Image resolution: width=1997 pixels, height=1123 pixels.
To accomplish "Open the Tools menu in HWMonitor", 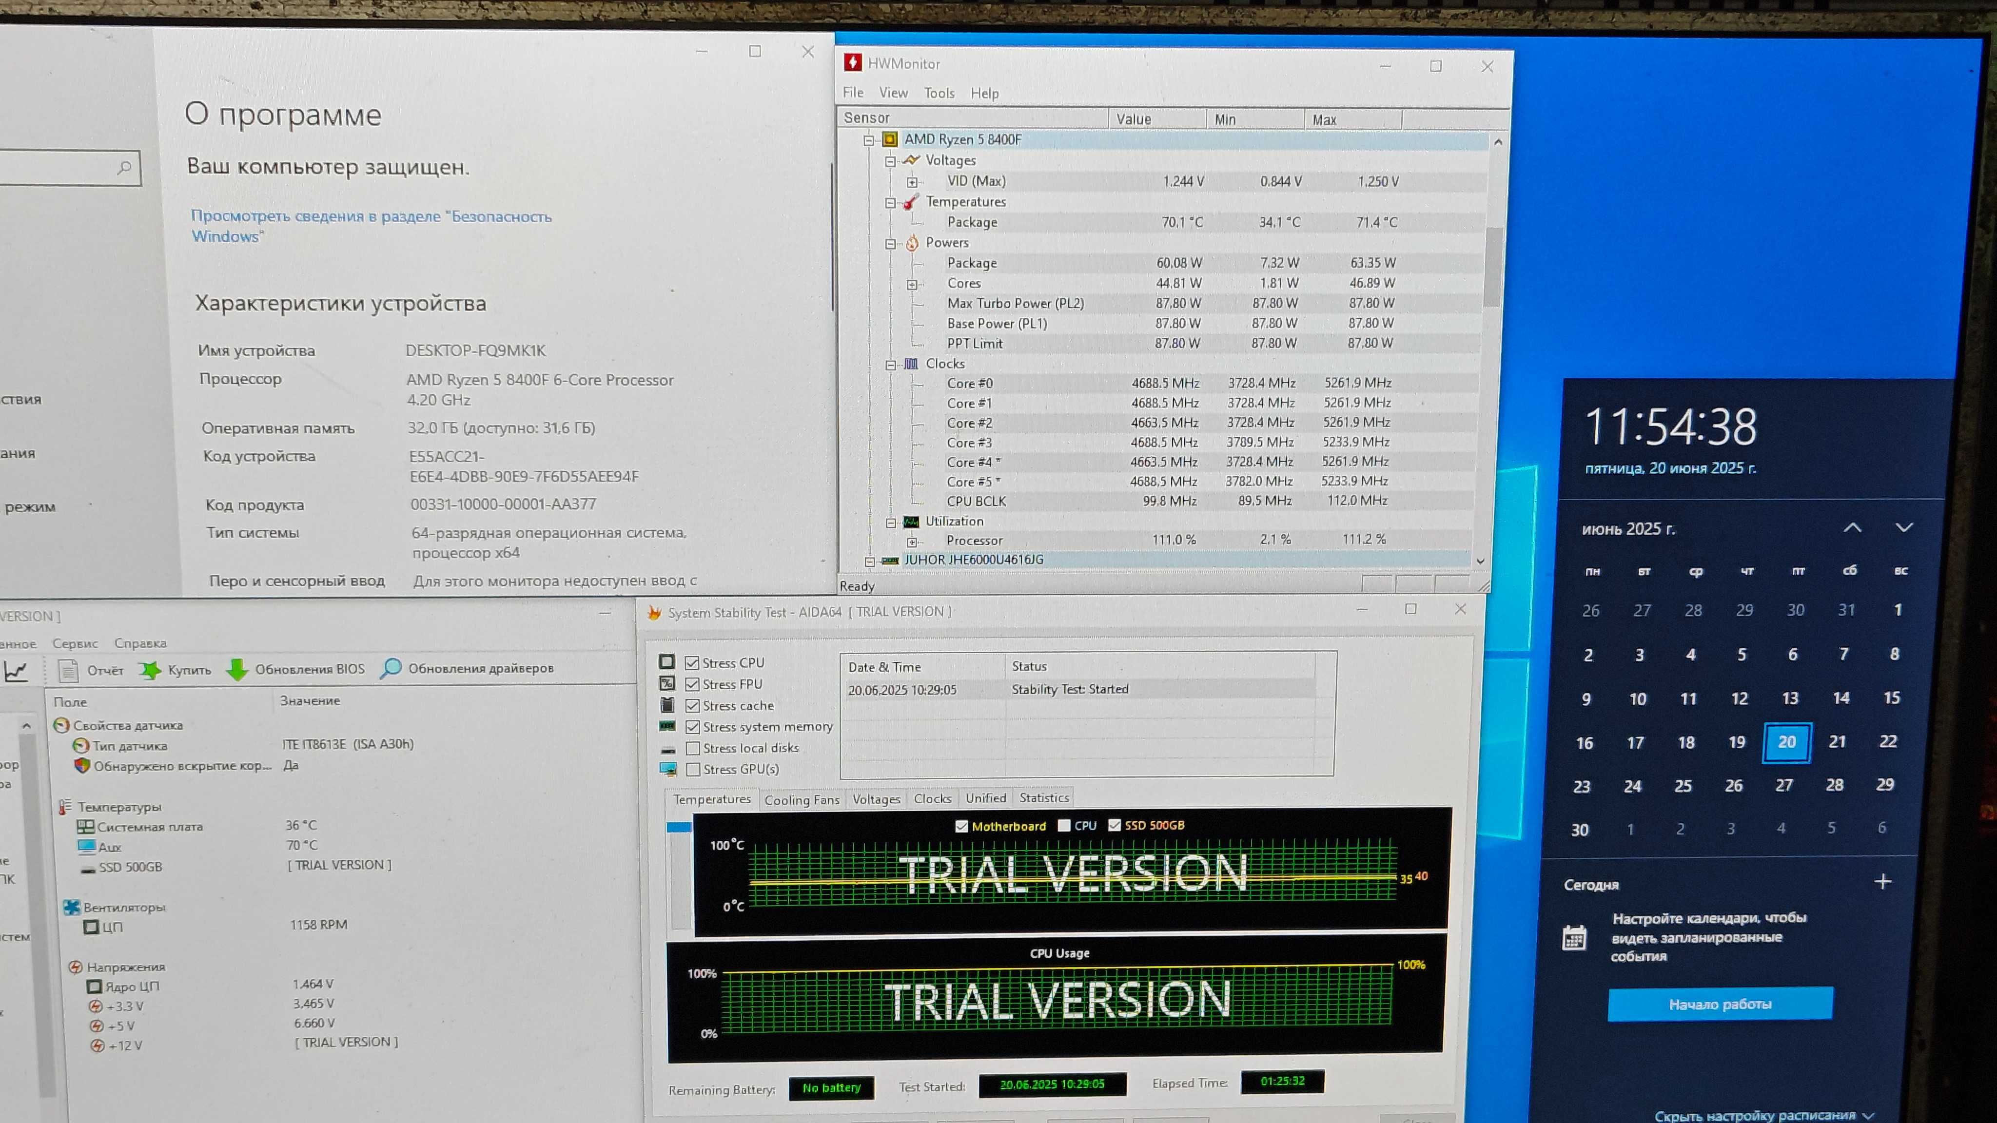I will (x=939, y=93).
